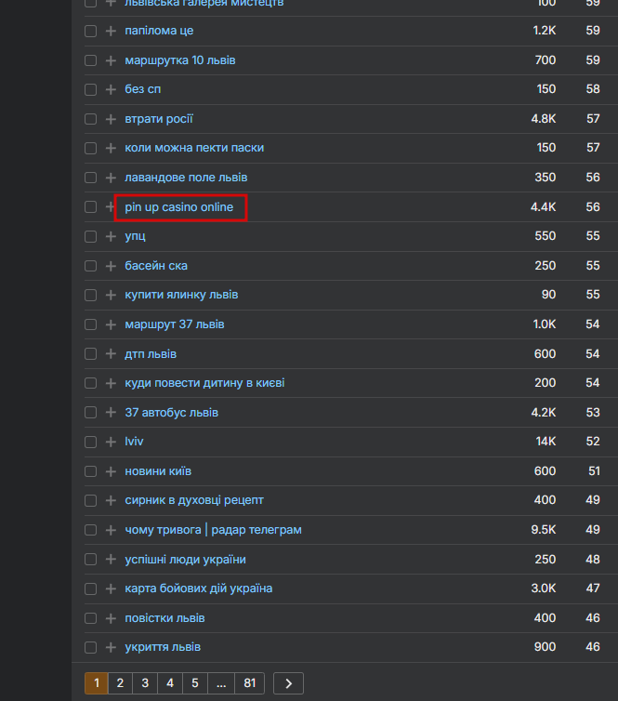618x701 pixels.
Task: Click value 51 in новини київ row
Action: point(594,471)
